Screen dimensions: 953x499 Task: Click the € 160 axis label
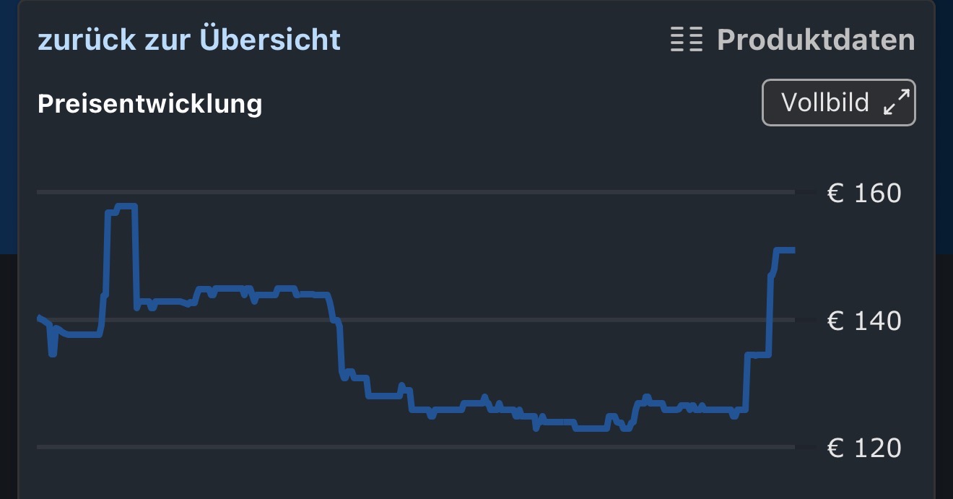click(x=863, y=193)
